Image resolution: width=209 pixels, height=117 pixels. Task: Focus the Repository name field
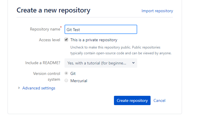click(101, 29)
